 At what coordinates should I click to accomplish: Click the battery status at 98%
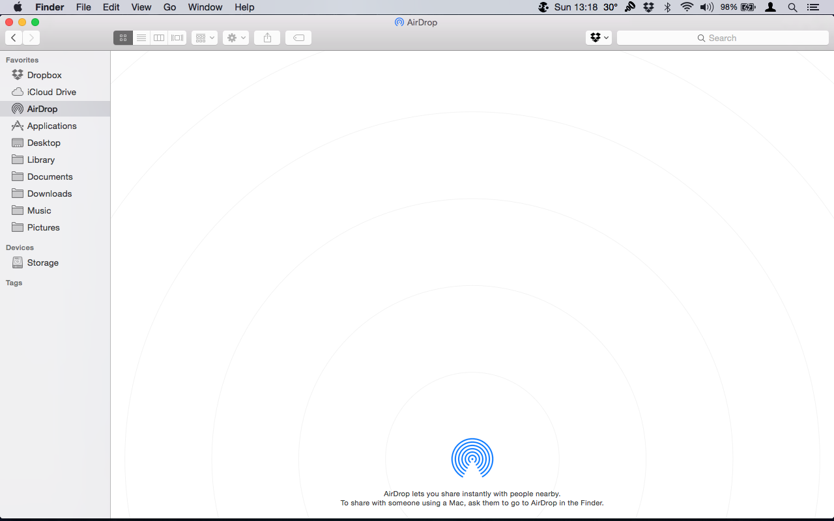(738, 7)
